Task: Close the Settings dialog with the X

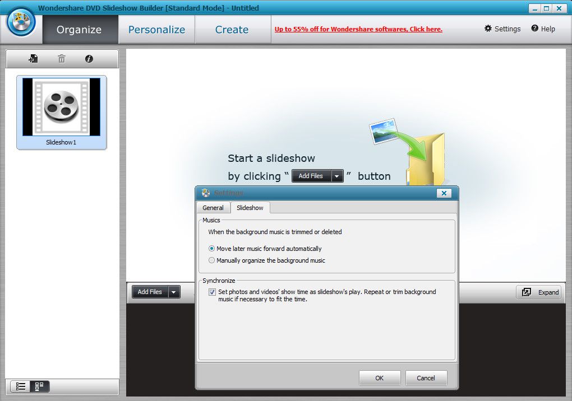Action: [x=444, y=193]
